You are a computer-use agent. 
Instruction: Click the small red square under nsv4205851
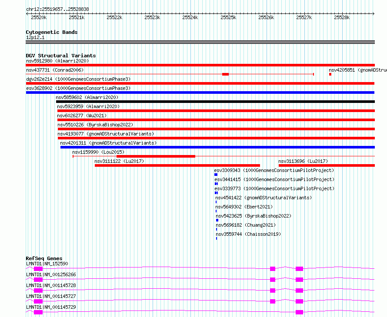coord(330,74)
